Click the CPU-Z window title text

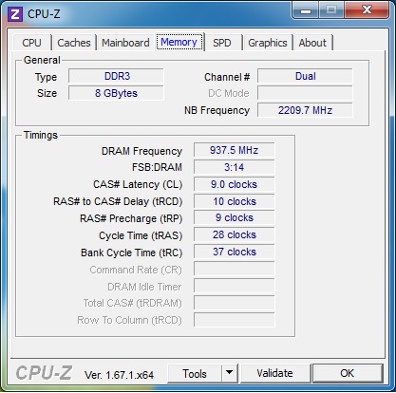pos(44,14)
